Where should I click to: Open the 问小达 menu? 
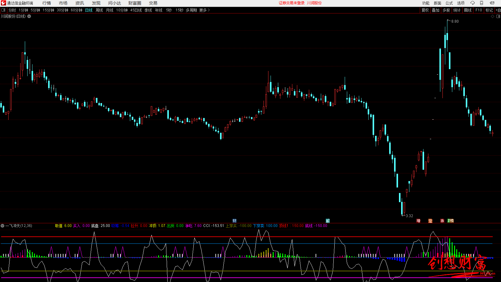(115, 3)
